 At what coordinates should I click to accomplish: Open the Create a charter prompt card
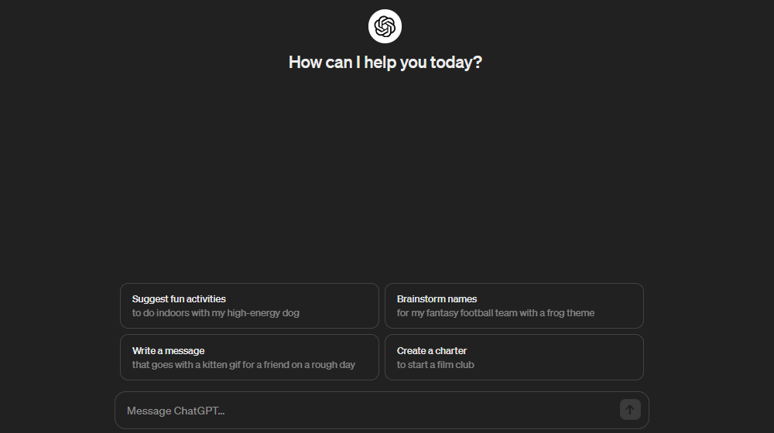514,357
